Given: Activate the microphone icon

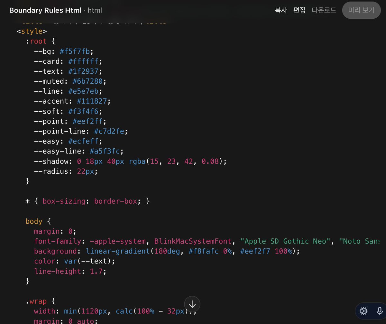Looking at the screenshot, I should [x=380, y=311].
